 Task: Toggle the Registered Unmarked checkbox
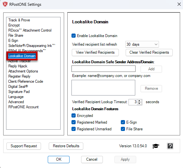tap(73, 129)
